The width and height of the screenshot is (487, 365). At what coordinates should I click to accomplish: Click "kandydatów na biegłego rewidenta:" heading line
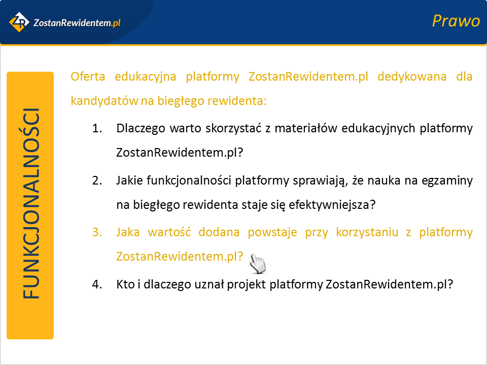(168, 100)
